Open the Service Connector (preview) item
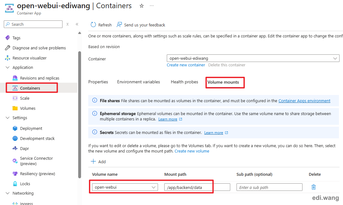The image size is (343, 205). pyautogui.click(x=36, y=161)
